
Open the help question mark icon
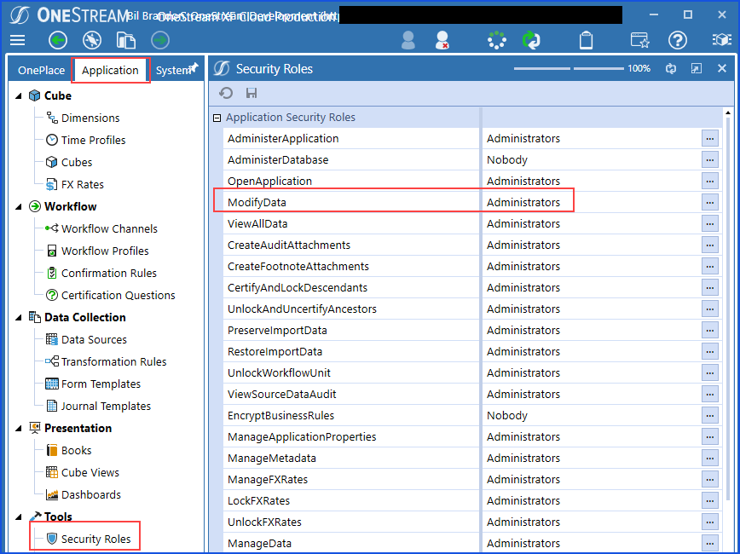[678, 40]
